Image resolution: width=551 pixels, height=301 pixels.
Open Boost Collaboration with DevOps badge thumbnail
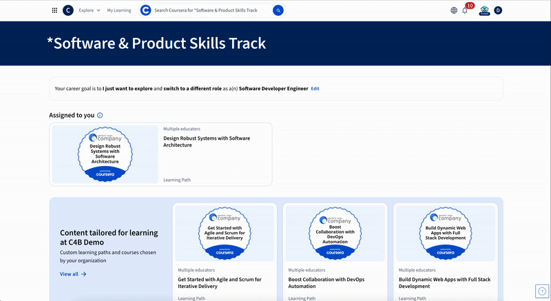click(x=335, y=233)
